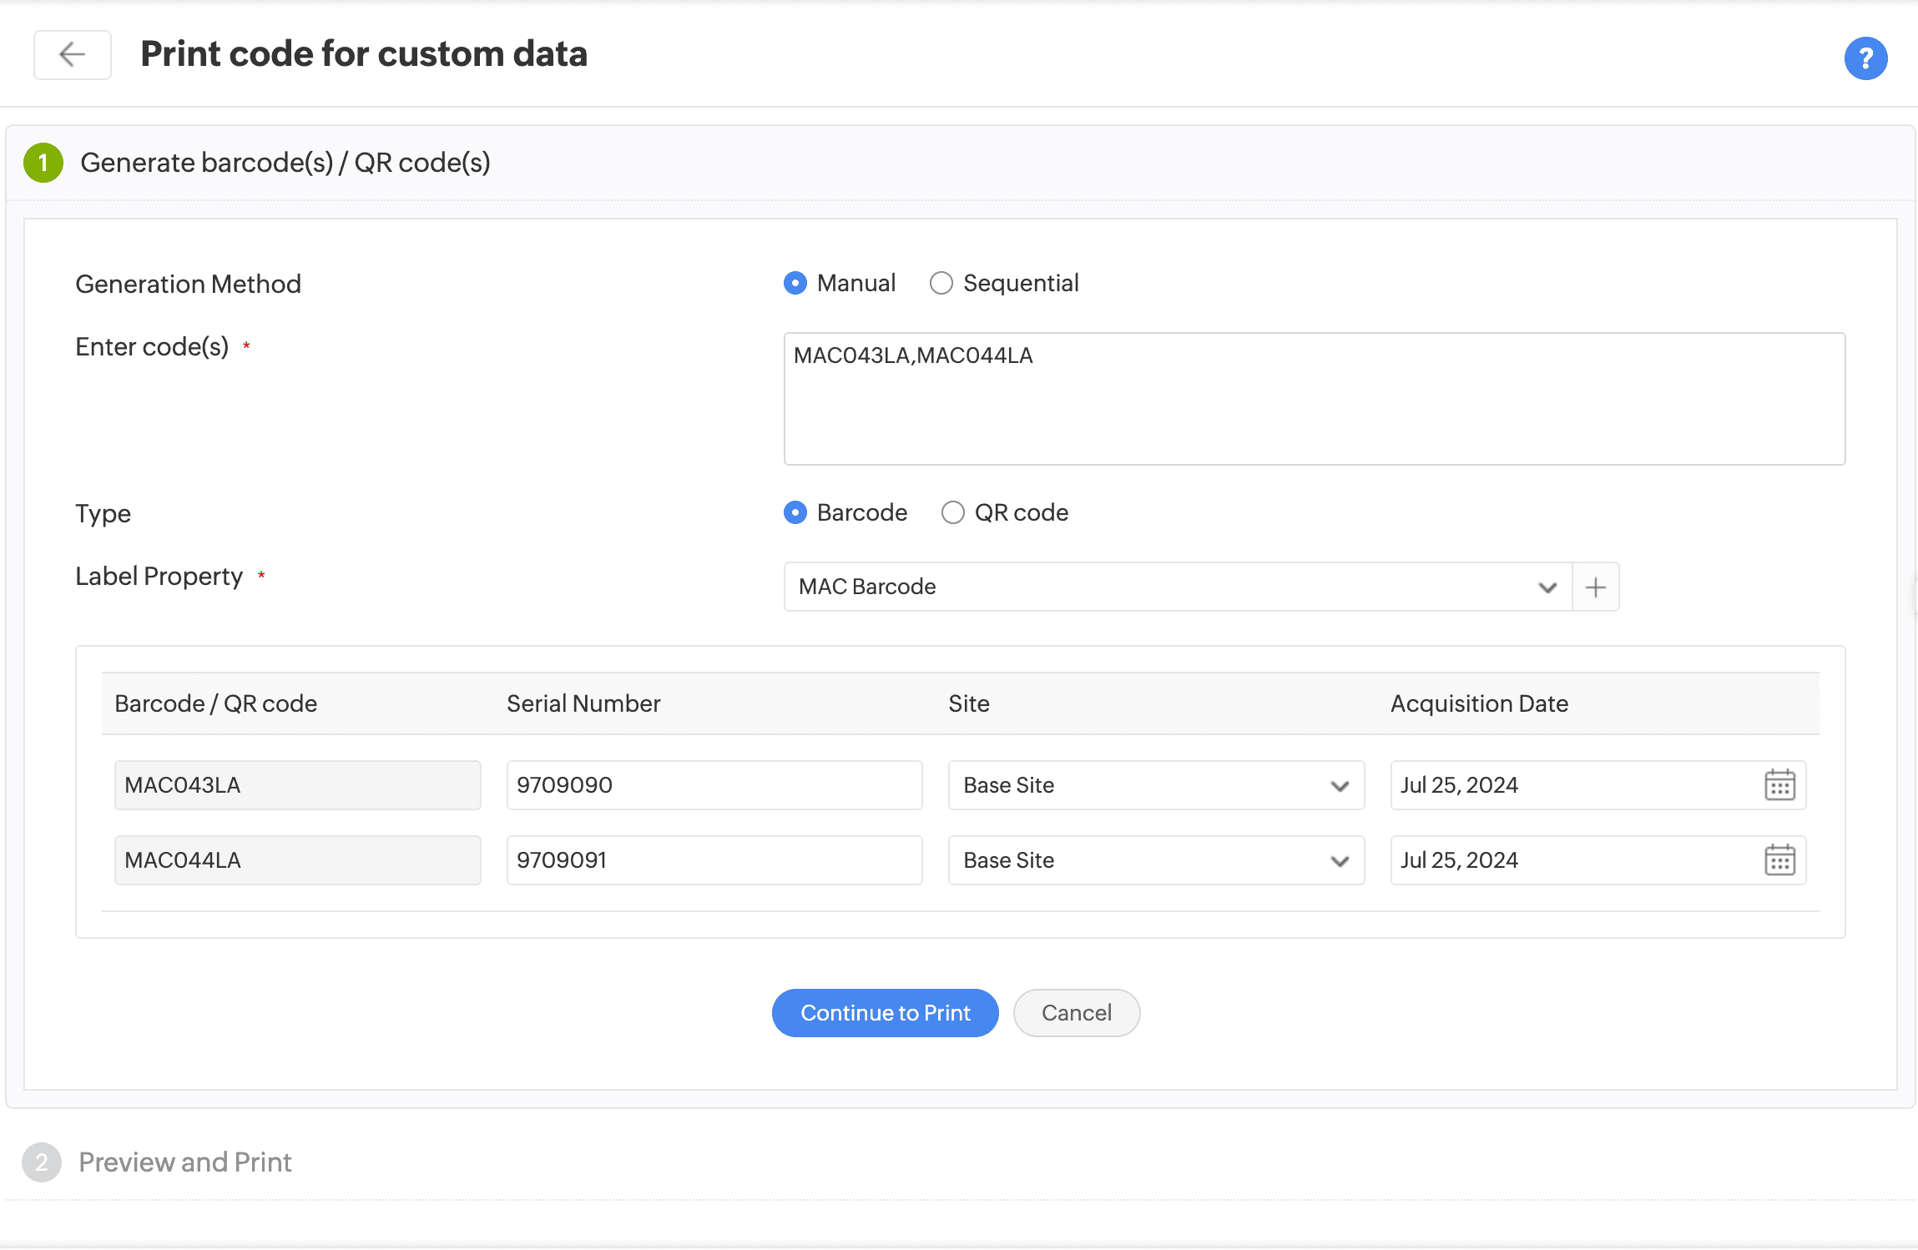The height and width of the screenshot is (1250, 1918).
Task: Click the green step 1 badge
Action: pyautogui.click(x=43, y=163)
